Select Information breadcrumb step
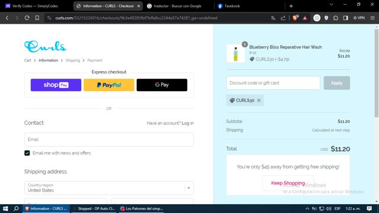The image size is (379, 213). tap(48, 60)
